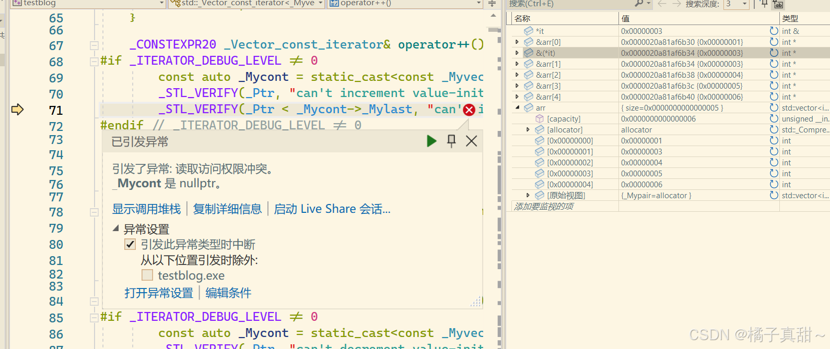
Task: Expand the &arr[0] watch item
Action: click(517, 42)
